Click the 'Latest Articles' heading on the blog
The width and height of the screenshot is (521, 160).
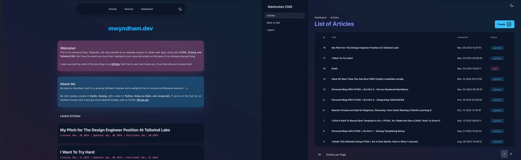coord(70,116)
